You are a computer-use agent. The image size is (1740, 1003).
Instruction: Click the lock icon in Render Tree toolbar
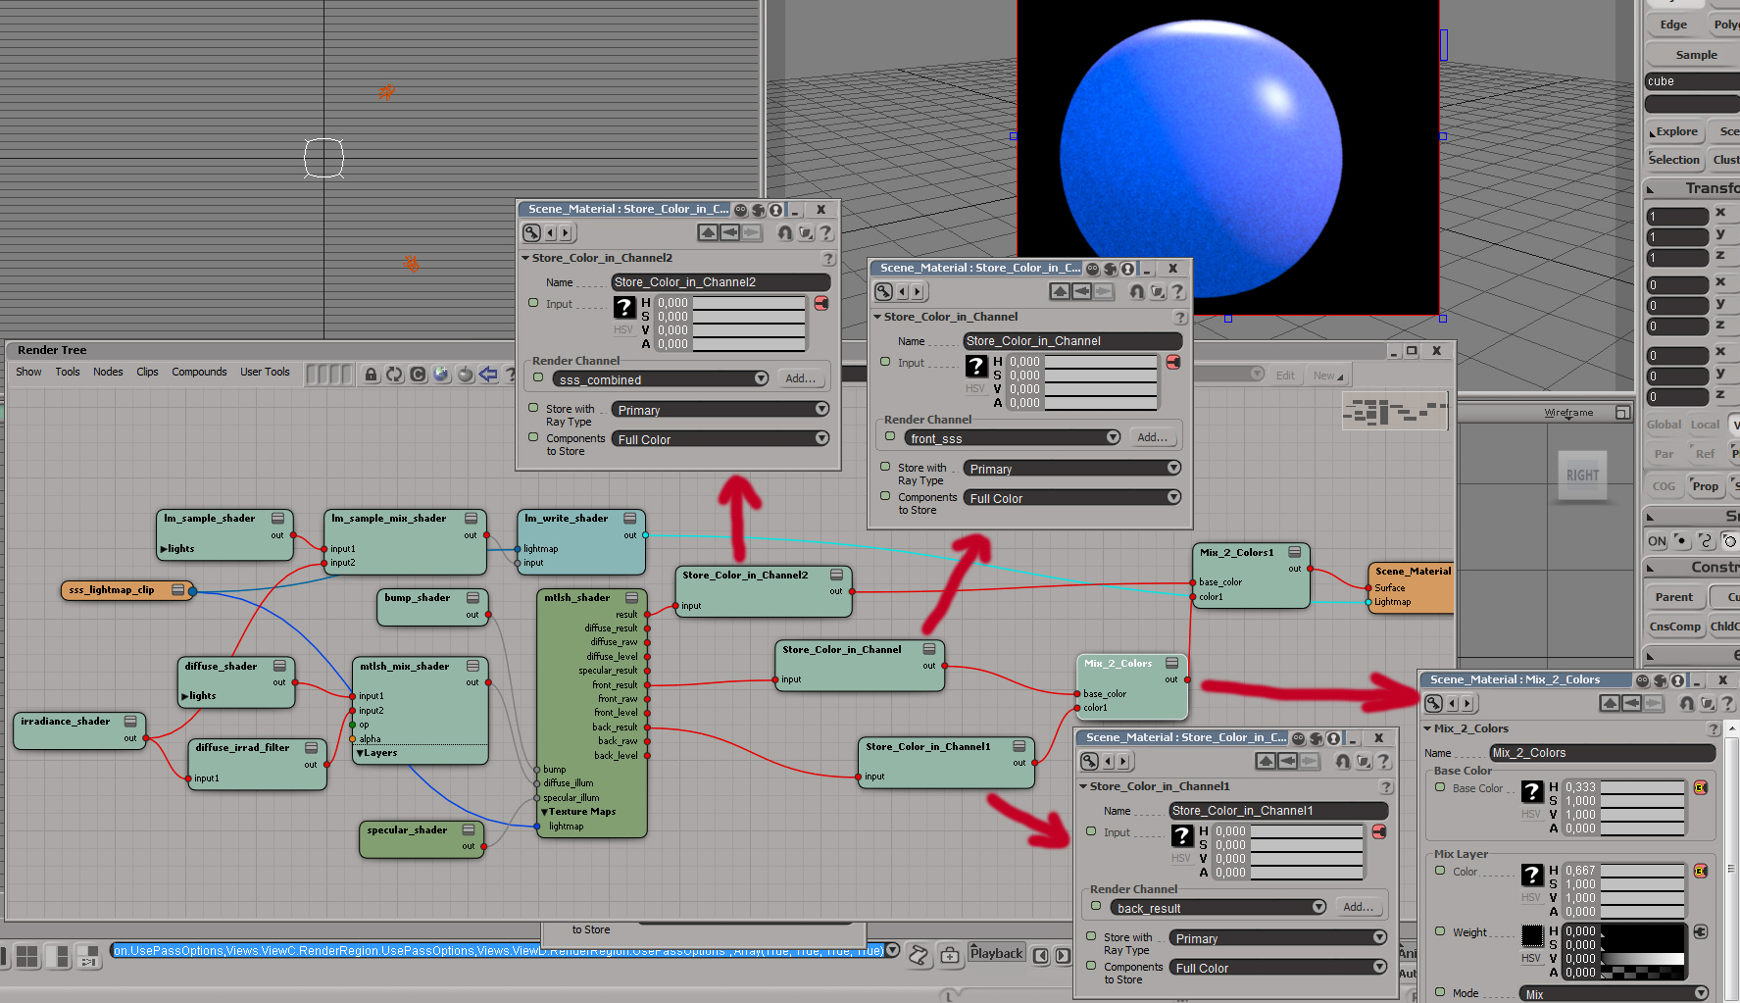[371, 374]
